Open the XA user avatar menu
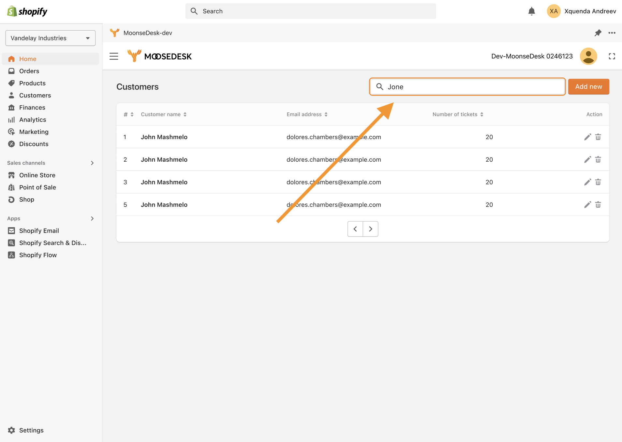Screen dimensions: 622x442 click(x=553, y=11)
